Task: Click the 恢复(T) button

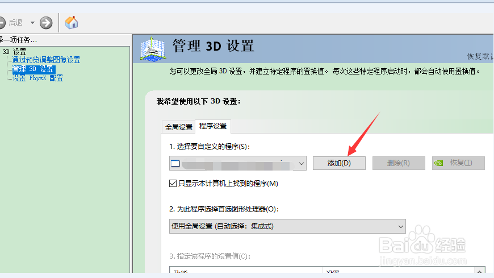Action: [x=458, y=163]
